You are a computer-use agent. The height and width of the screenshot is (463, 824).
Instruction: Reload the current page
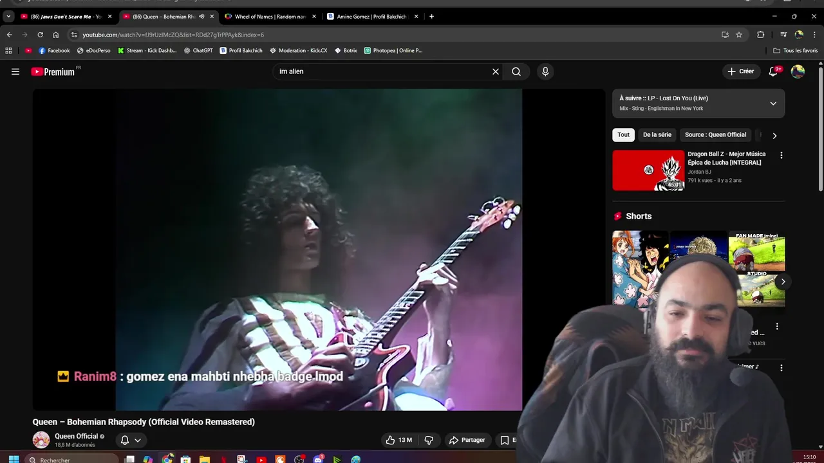pos(40,35)
